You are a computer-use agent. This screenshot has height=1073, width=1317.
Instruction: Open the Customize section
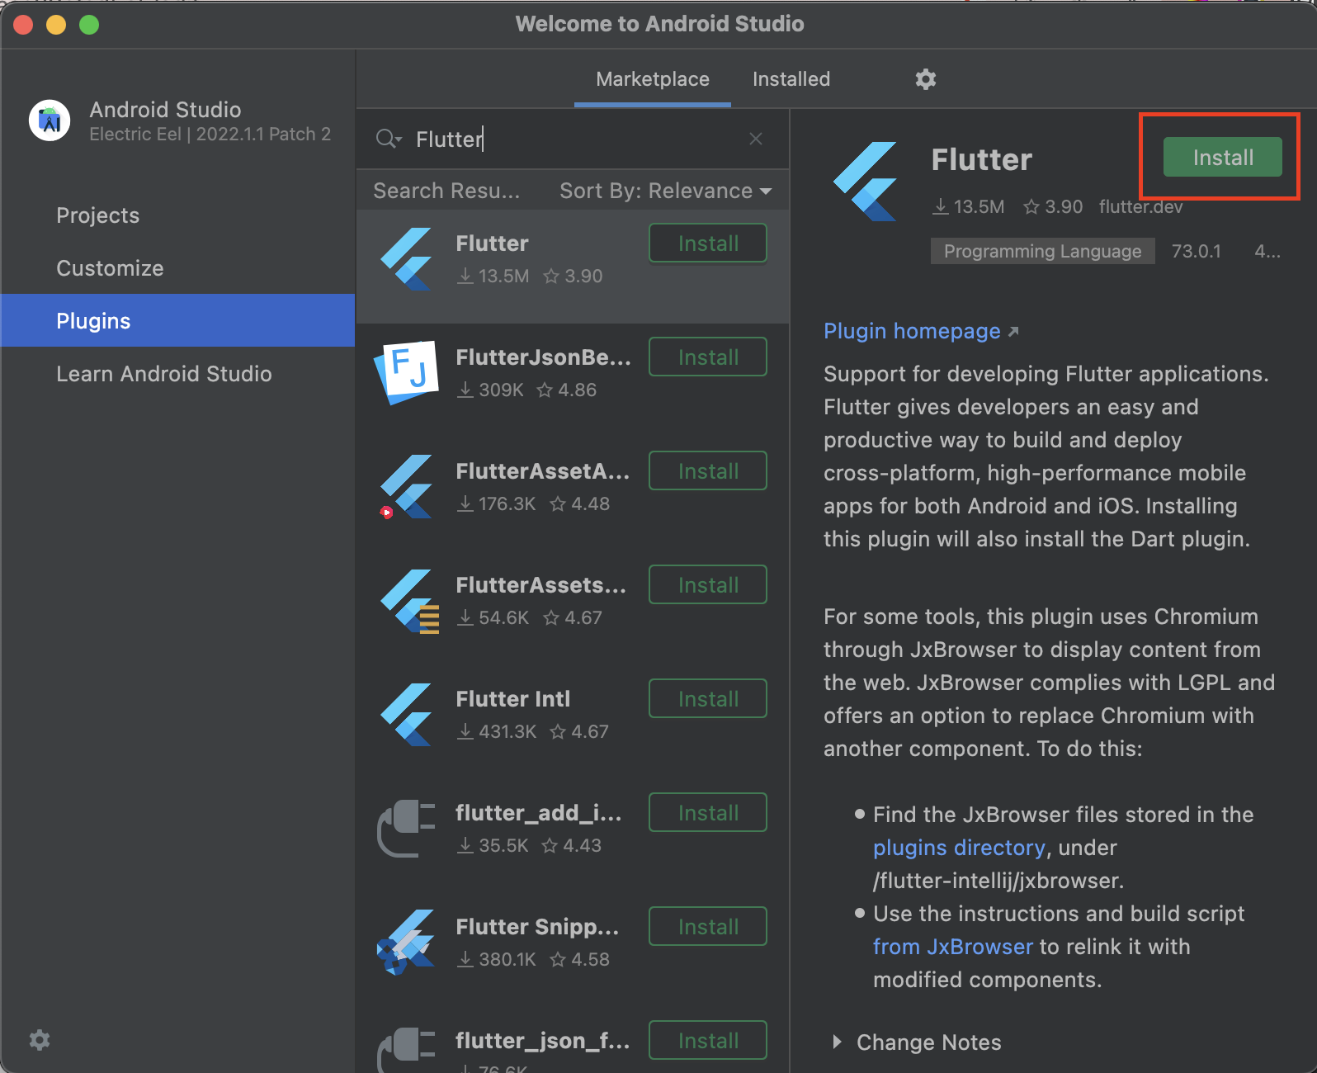177,268
